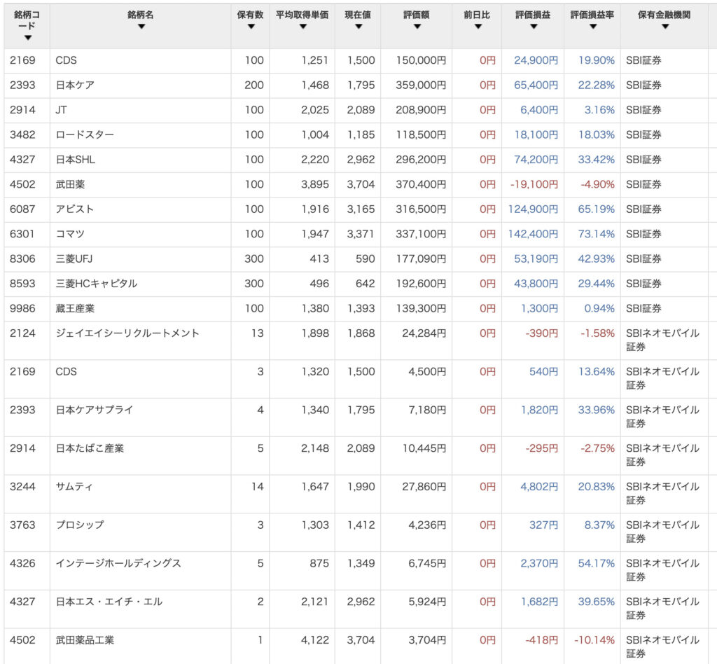Click valuation 24,284円
This screenshot has height=664, width=717.
(424, 333)
